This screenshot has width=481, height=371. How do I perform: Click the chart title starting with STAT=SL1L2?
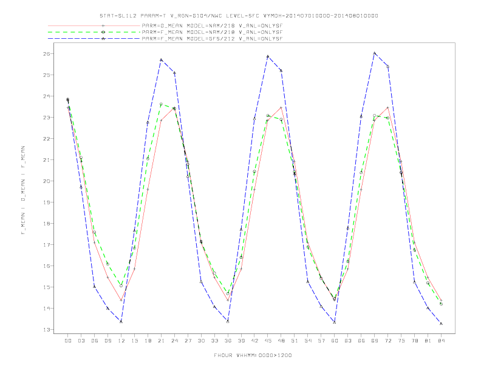click(239, 16)
